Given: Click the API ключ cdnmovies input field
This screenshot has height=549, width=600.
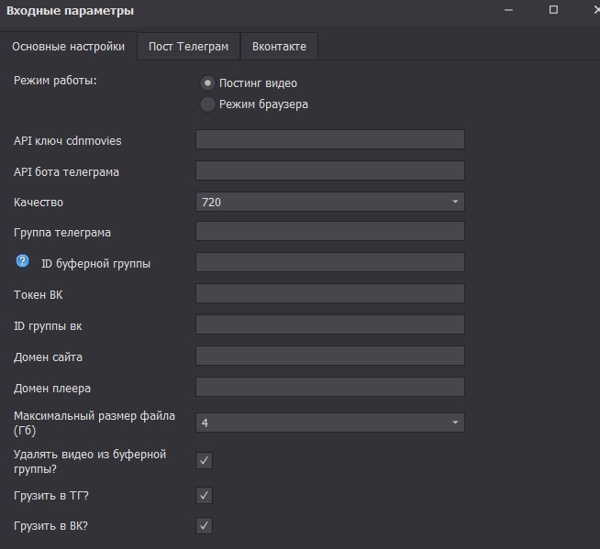Looking at the screenshot, I should [x=329, y=139].
